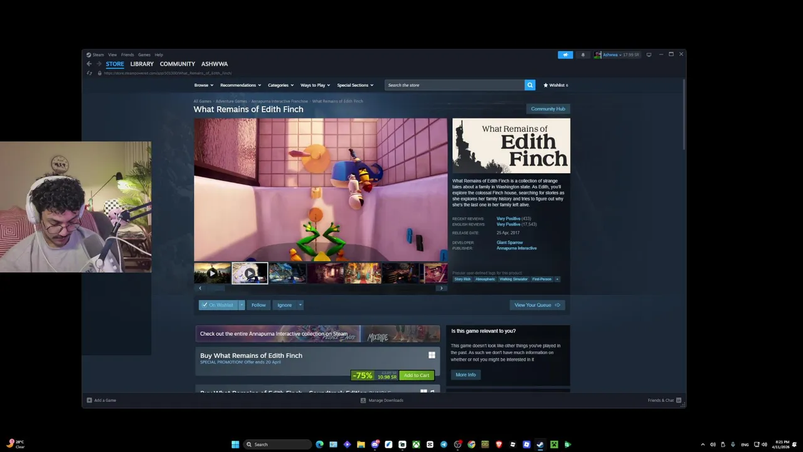Screen dimensions: 803x452
Task: Switch to the LIBRARY tab
Action: (x=142, y=64)
